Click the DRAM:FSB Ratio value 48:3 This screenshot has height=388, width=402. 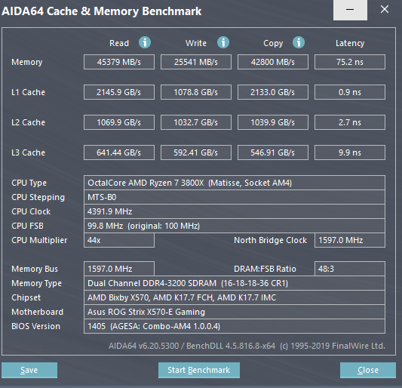click(350, 269)
